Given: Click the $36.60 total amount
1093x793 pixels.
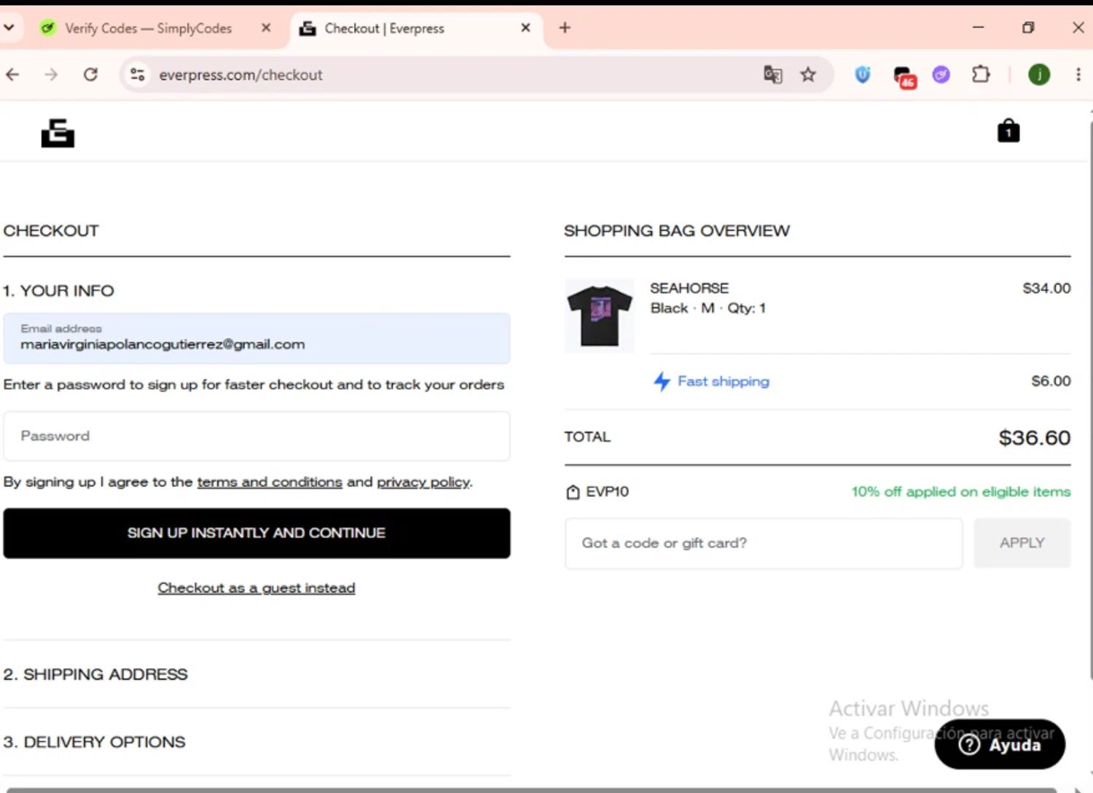Looking at the screenshot, I should (x=1034, y=437).
